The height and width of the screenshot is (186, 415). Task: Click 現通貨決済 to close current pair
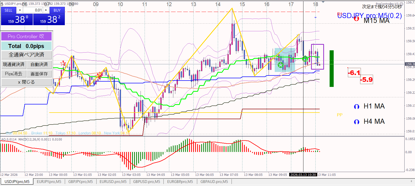pos(13,65)
